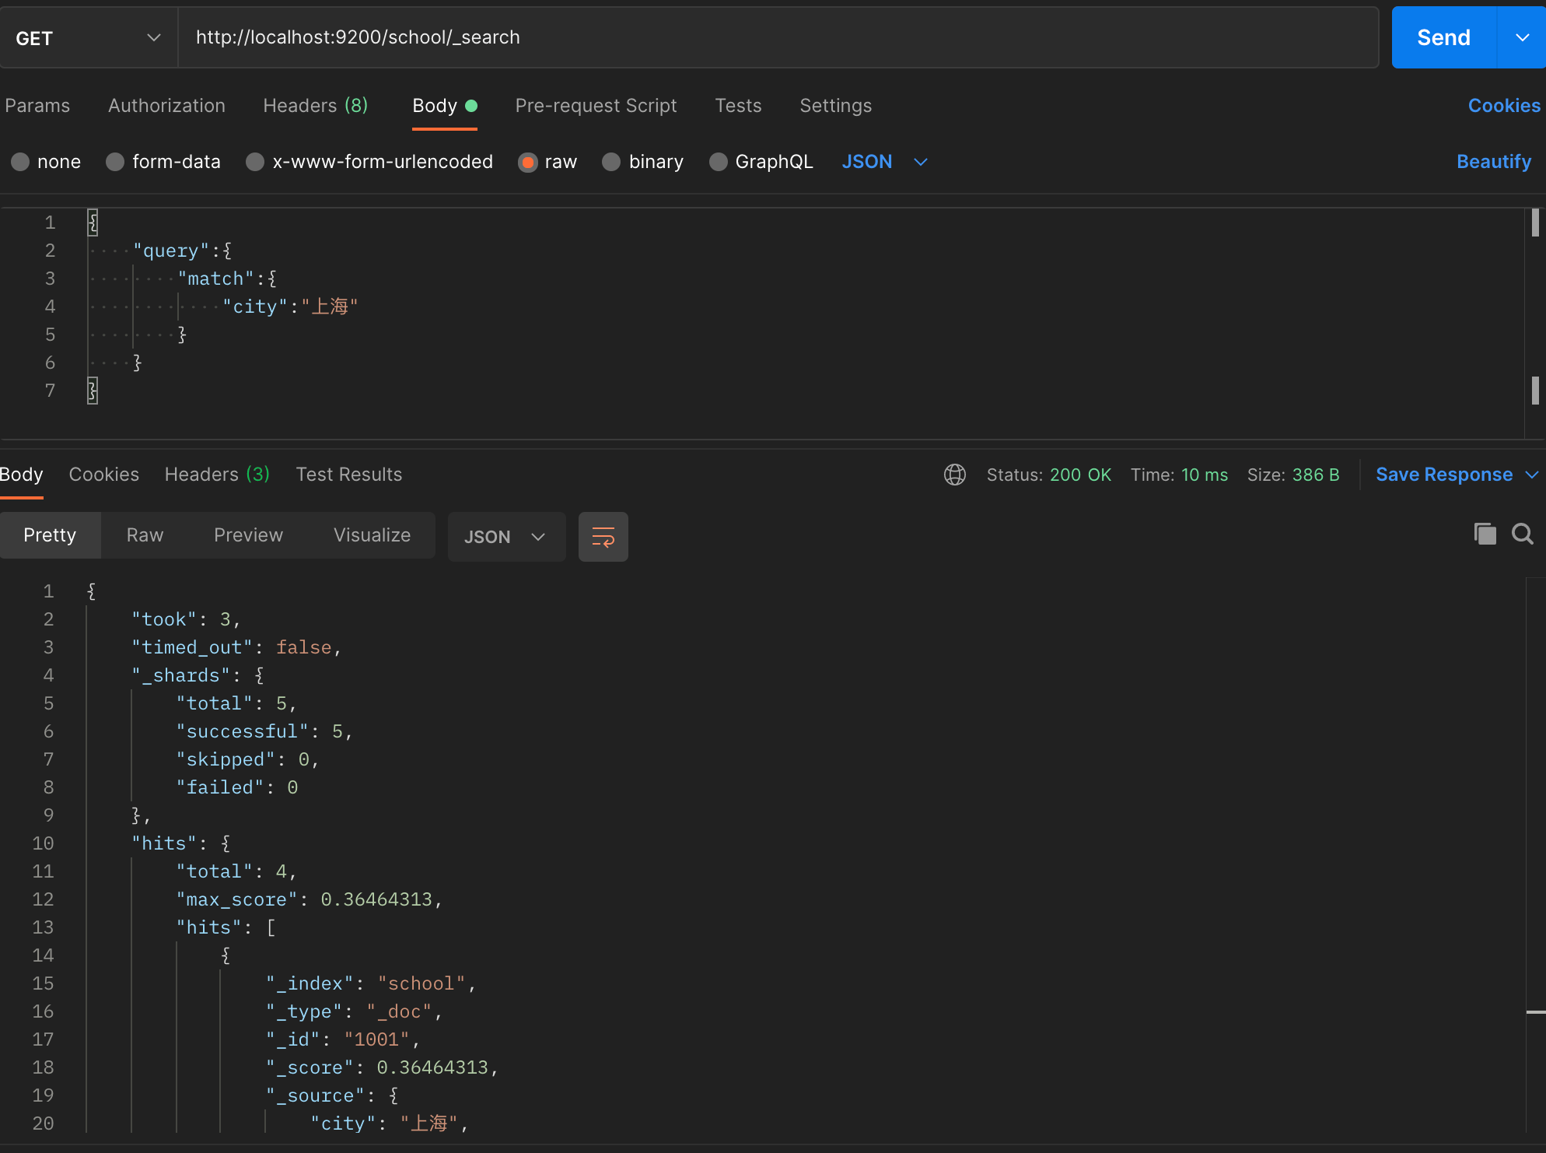Image resolution: width=1546 pixels, height=1153 pixels.
Task: Click the network globe icon
Action: [955, 475]
